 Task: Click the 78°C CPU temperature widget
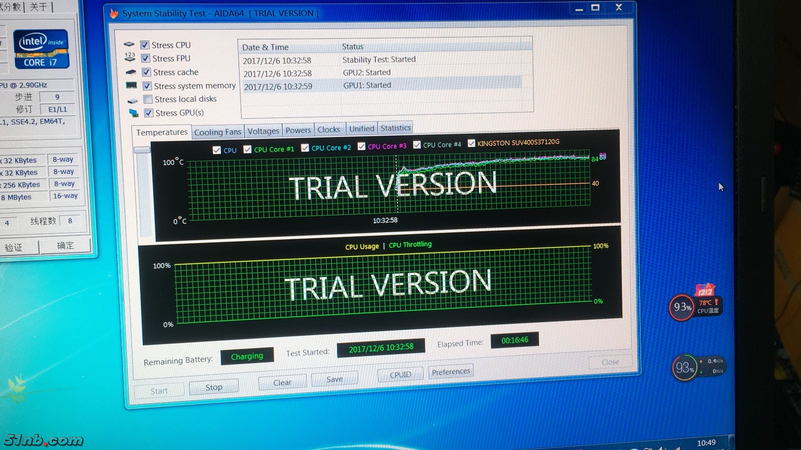click(708, 307)
